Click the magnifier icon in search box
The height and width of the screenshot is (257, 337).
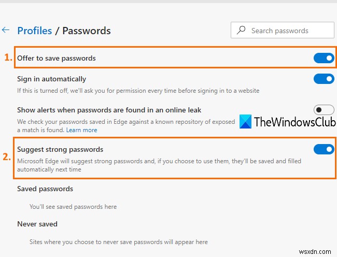pos(241,31)
